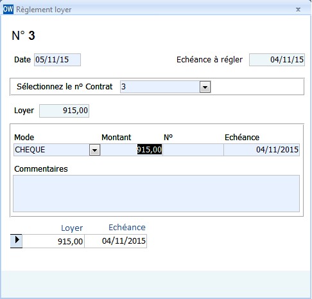This screenshot has height=299, width=312.
Task: Close the Règlement loyer window
Action: pos(298,10)
